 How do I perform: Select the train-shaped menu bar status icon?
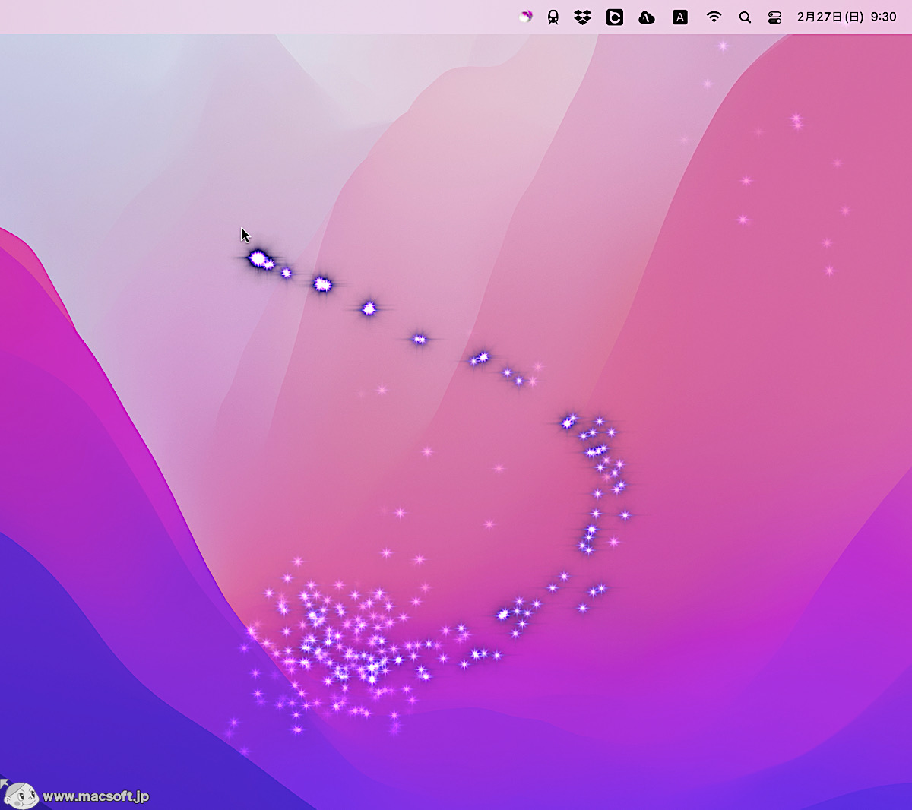553,17
